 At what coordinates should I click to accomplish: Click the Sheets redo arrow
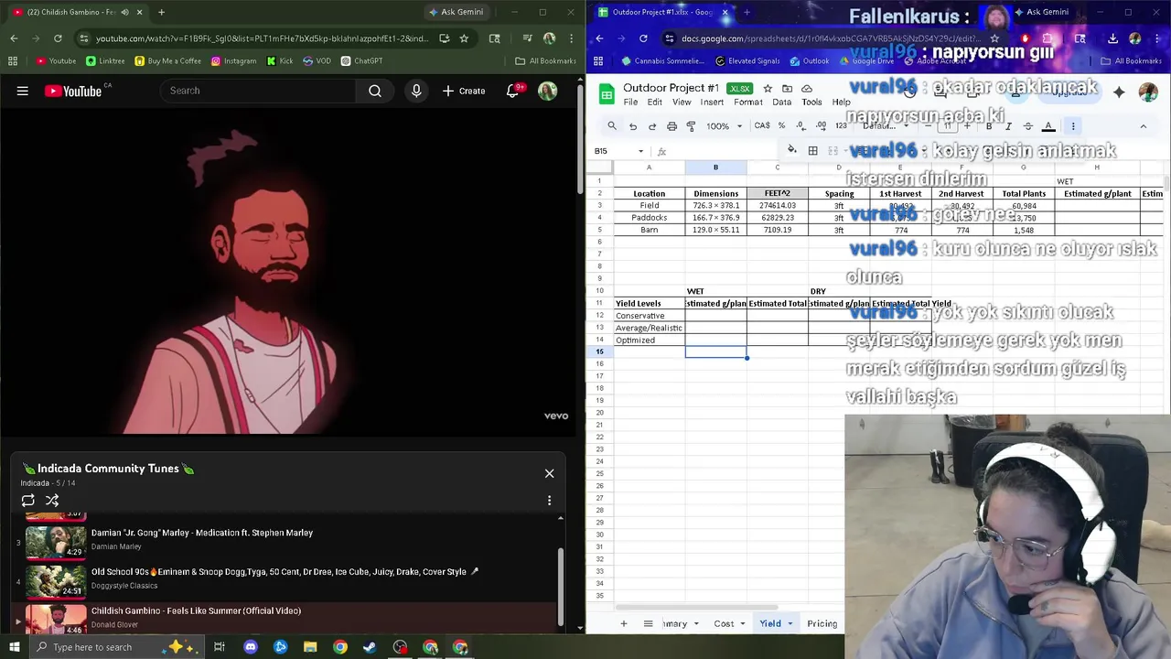(x=651, y=126)
